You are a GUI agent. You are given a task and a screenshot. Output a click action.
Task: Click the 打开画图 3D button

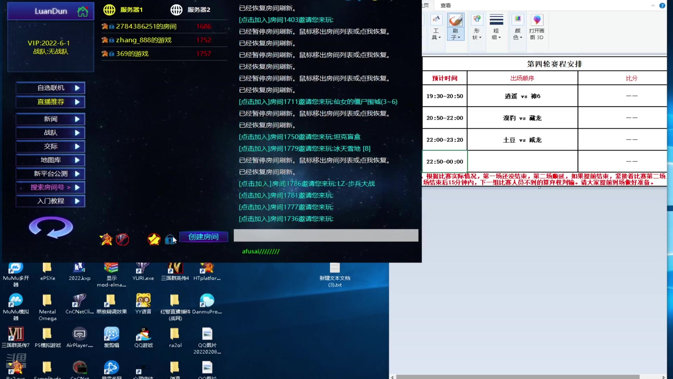pyautogui.click(x=537, y=27)
